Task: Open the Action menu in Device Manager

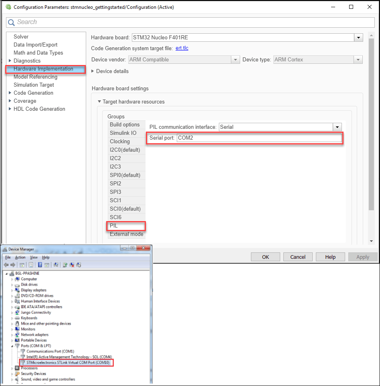Action: coord(20,257)
